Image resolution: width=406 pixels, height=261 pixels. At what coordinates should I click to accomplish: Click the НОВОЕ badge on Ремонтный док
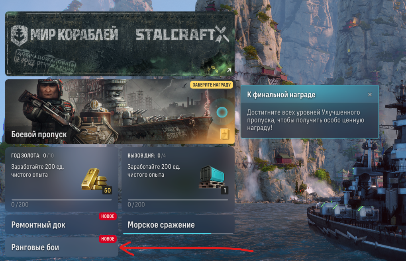pyautogui.click(x=108, y=216)
